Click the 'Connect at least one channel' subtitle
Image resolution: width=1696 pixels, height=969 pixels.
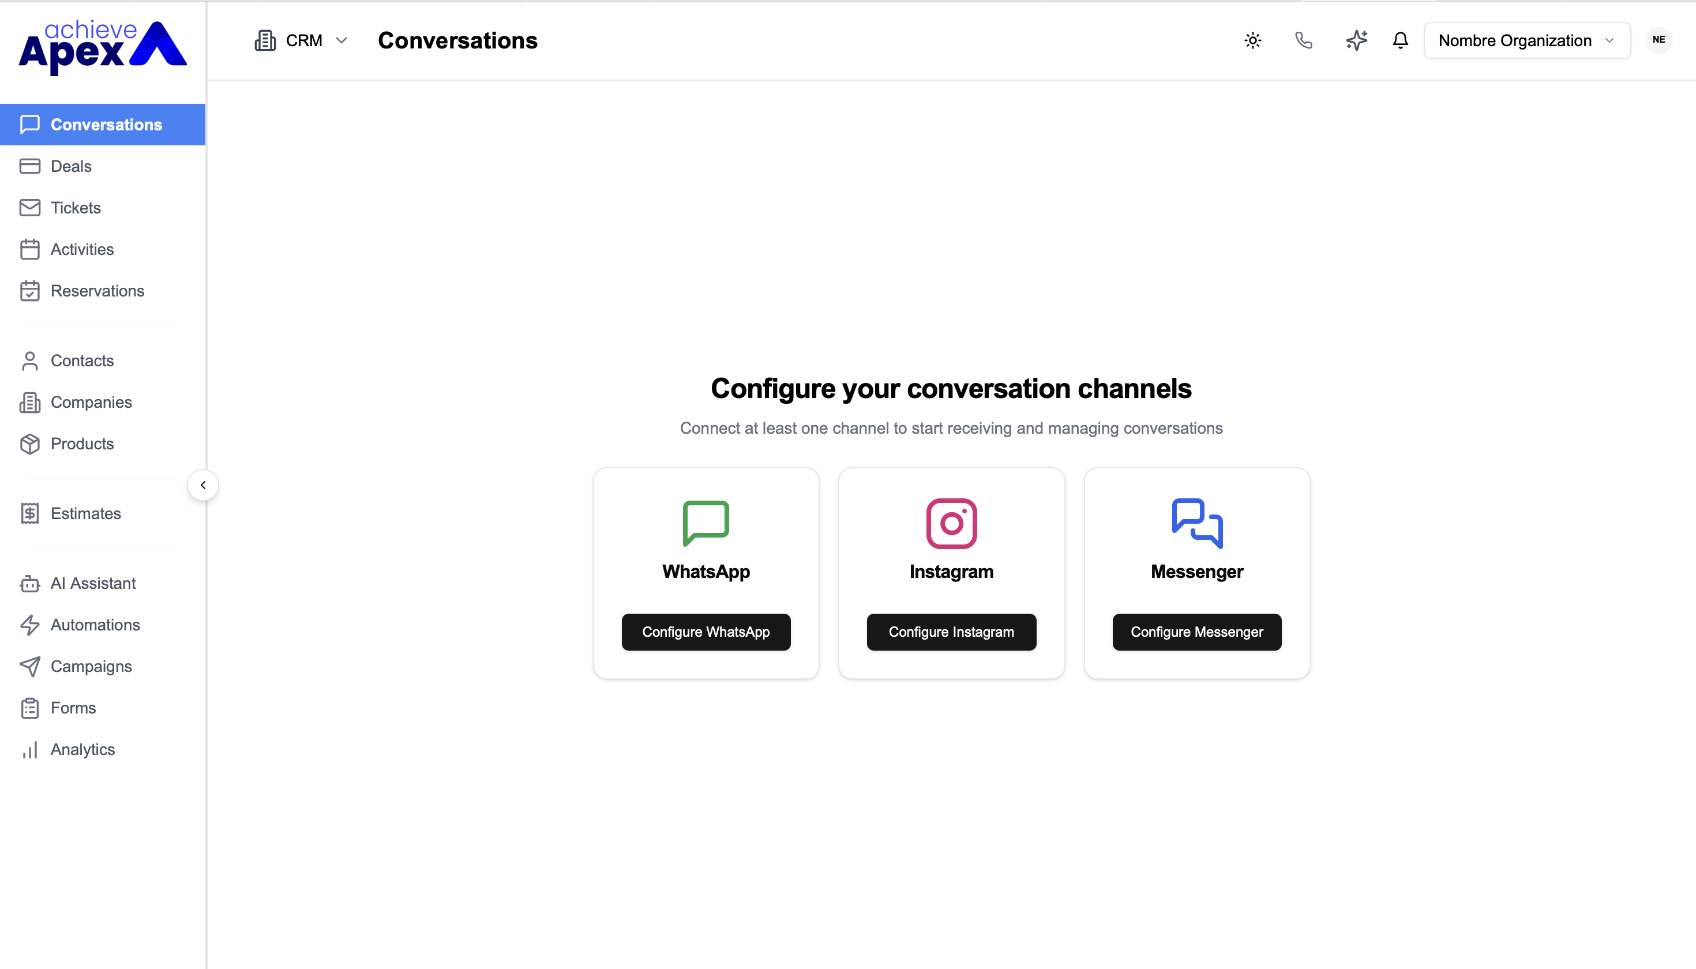coord(951,428)
